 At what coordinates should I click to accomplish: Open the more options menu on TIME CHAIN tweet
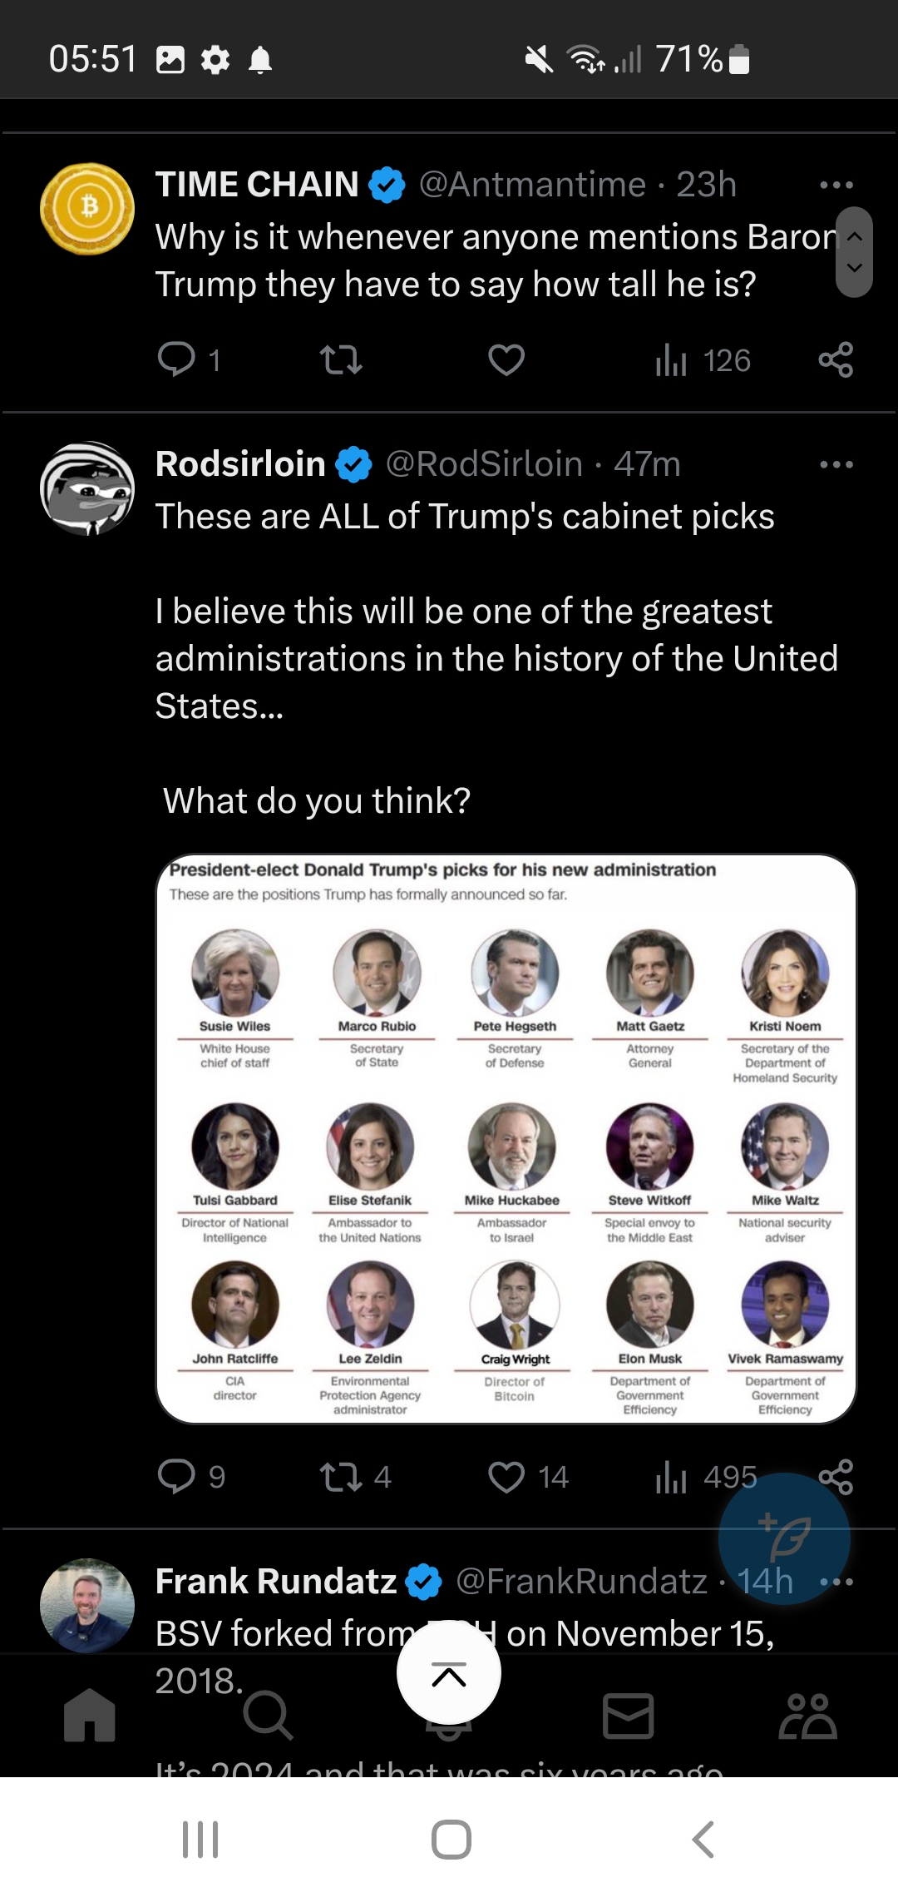pyautogui.click(x=836, y=185)
